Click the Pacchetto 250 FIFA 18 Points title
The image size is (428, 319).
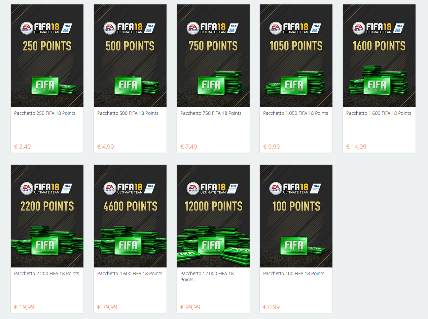45,113
